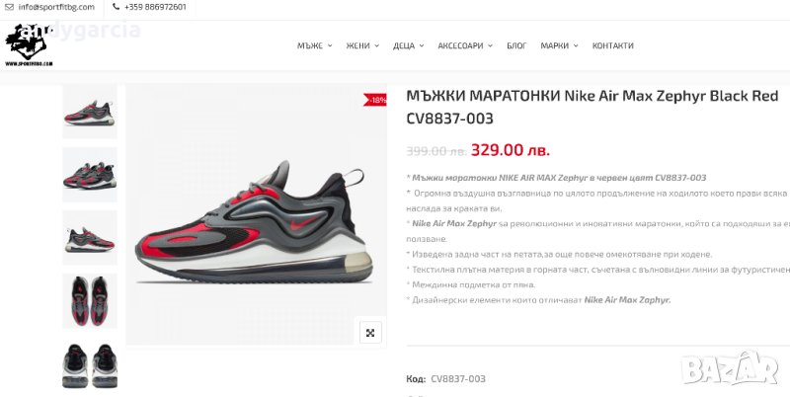The height and width of the screenshot is (397, 790).
Task: Click the -18% discount badge
Action: point(375,100)
